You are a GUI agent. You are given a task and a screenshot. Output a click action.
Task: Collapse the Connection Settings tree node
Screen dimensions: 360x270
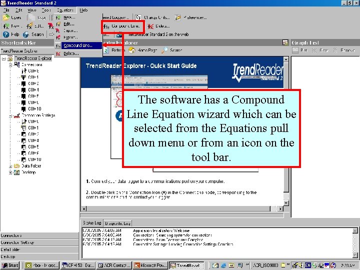click(10, 116)
